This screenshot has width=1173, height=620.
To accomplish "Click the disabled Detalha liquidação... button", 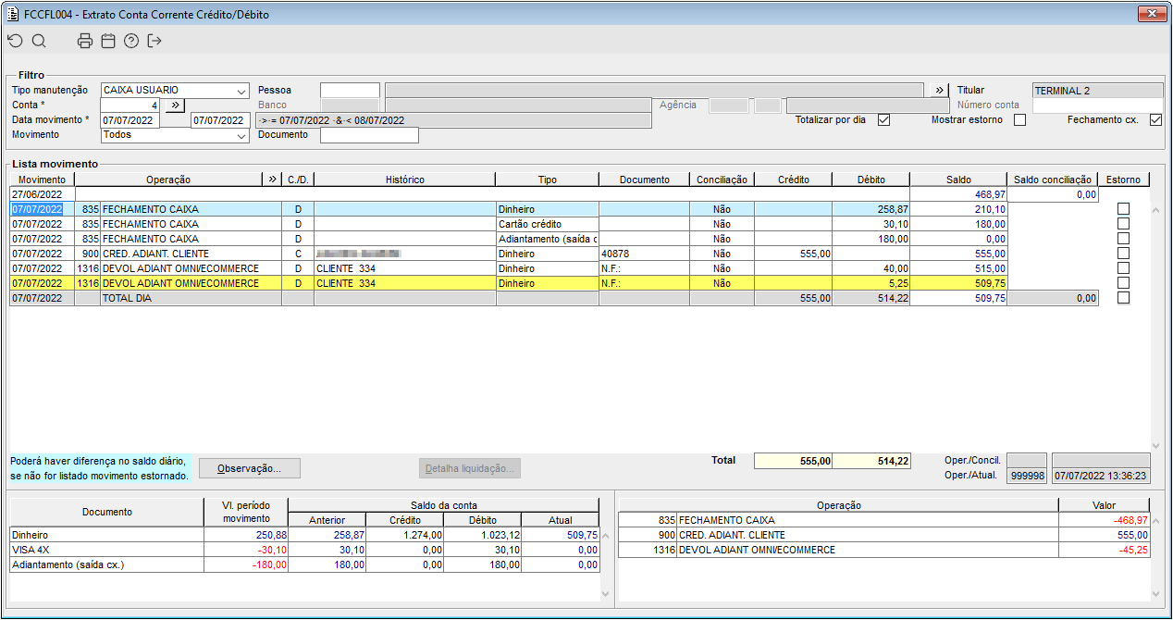I will [x=470, y=468].
